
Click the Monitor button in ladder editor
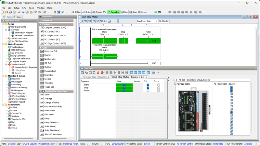tap(164, 21)
